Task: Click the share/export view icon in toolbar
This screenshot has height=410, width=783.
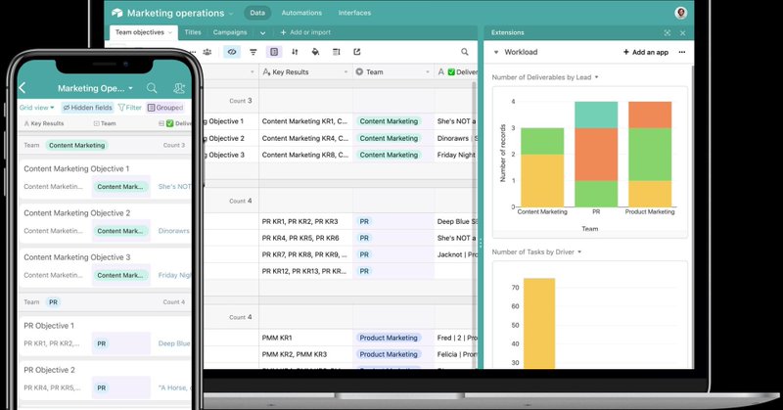Action: pyautogui.click(x=356, y=52)
